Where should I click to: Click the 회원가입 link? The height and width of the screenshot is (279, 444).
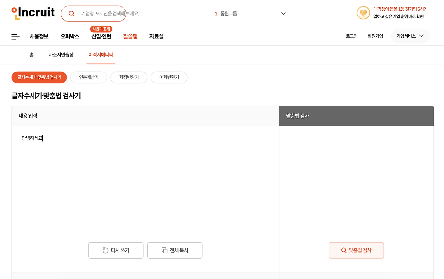[375, 36]
